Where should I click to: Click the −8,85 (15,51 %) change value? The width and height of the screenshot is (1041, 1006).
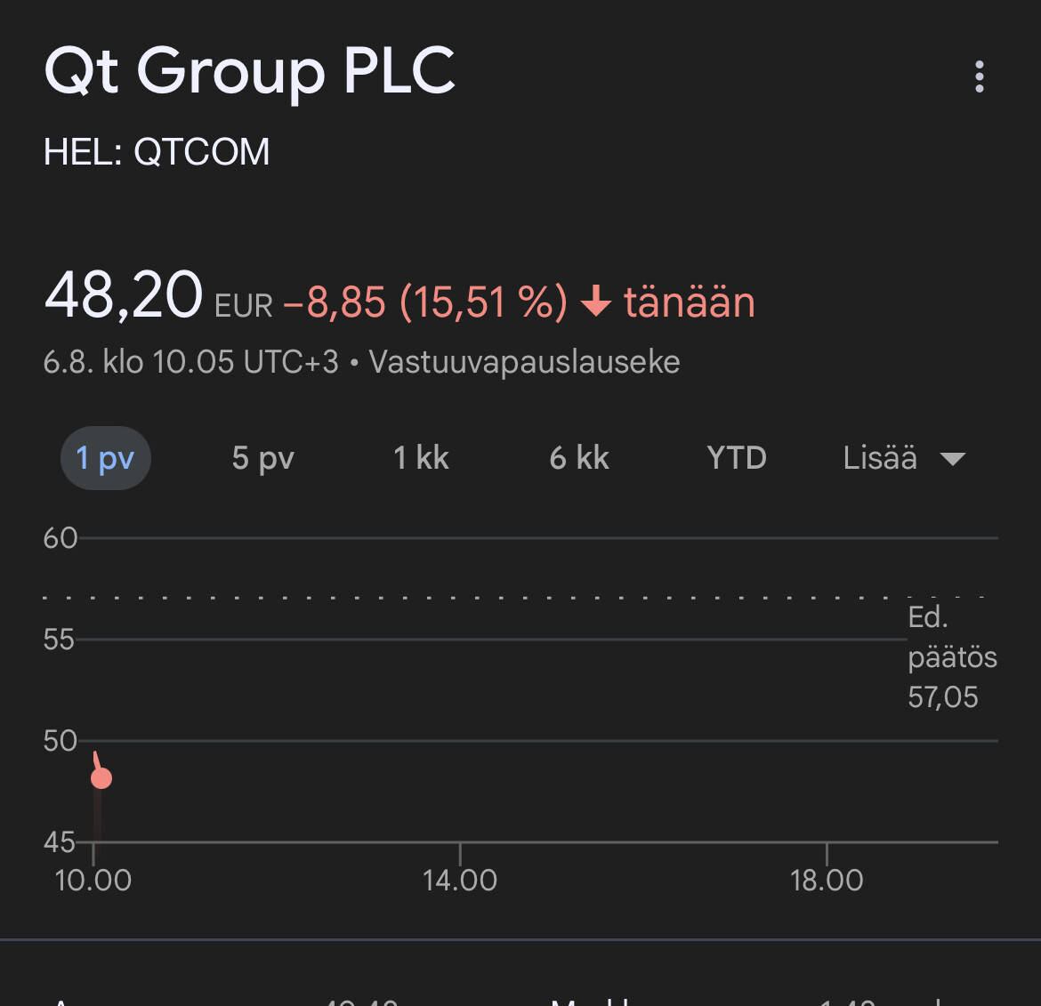pyautogui.click(x=425, y=302)
